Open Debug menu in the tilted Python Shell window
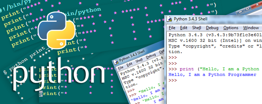The height and width of the screenshot is (104, 262). (x=151, y=56)
